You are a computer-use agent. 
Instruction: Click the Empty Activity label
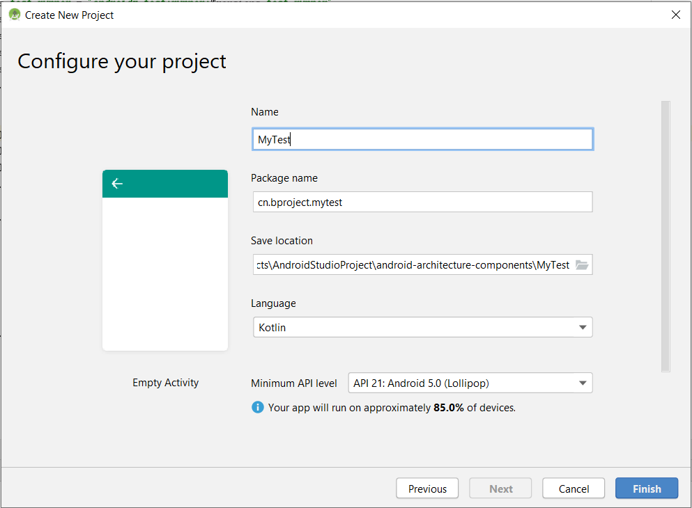click(x=164, y=382)
